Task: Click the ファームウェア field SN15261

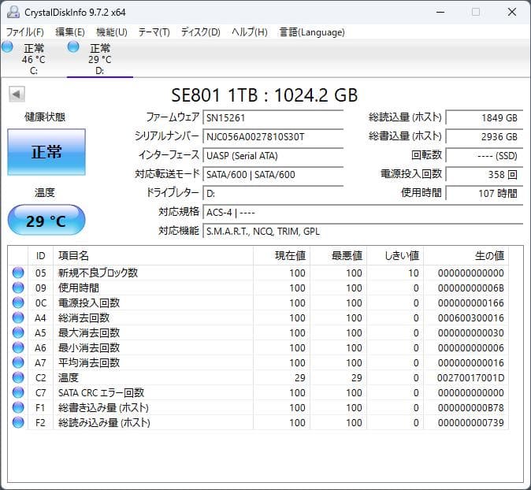Action: click(x=273, y=117)
